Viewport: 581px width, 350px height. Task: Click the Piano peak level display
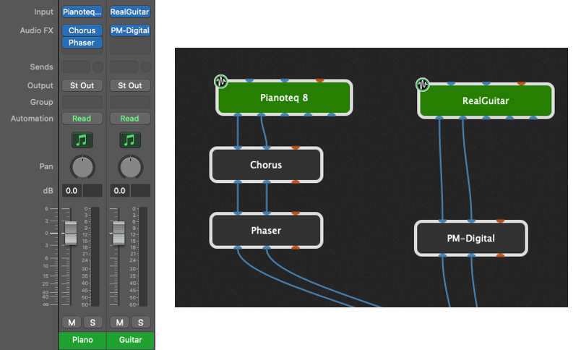click(x=92, y=191)
